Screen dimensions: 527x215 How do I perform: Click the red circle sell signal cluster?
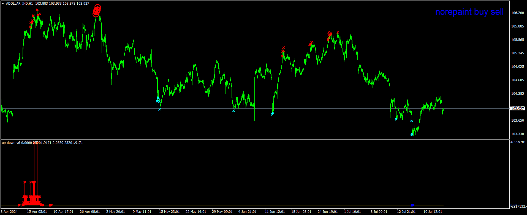tap(96, 11)
